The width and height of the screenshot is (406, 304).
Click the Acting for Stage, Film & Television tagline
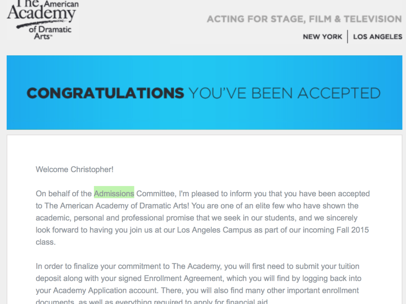(304, 19)
